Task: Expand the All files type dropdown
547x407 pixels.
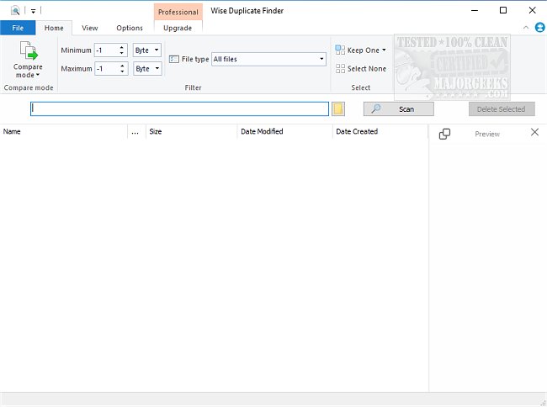Action: coord(321,60)
